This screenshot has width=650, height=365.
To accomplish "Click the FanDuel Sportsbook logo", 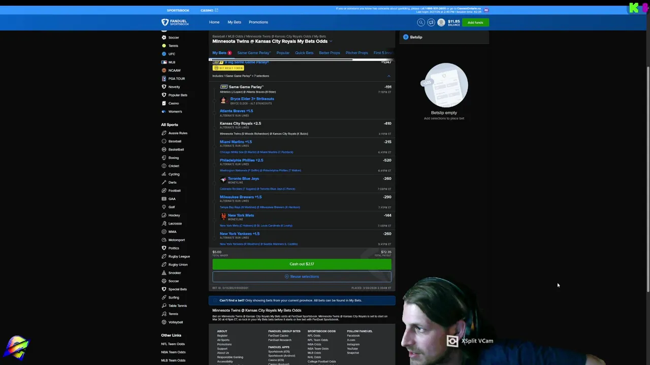I will point(175,22).
